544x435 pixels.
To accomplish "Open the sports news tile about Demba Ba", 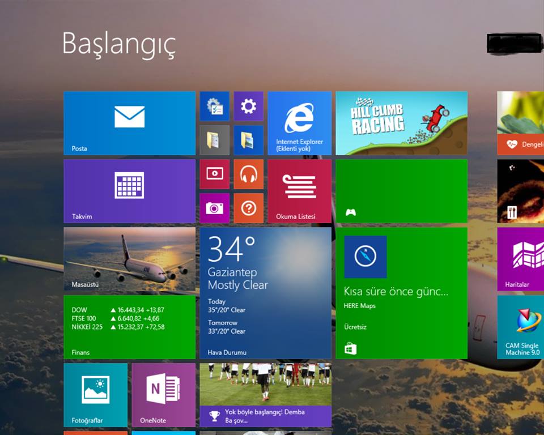I will (265, 395).
